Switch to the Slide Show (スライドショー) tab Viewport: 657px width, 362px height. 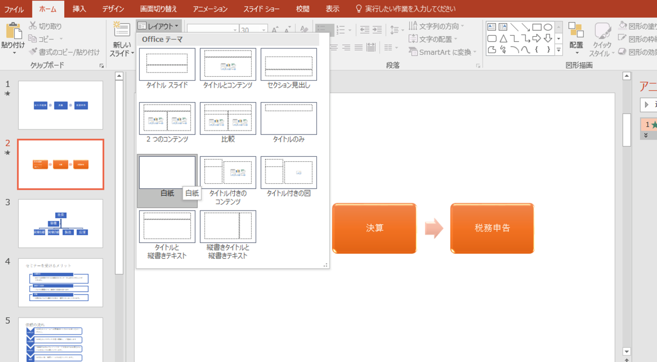[262, 9]
